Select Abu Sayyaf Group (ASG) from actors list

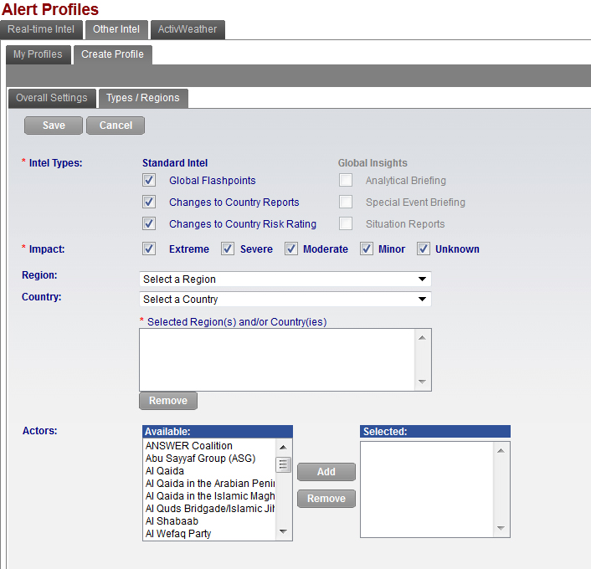tap(200, 459)
